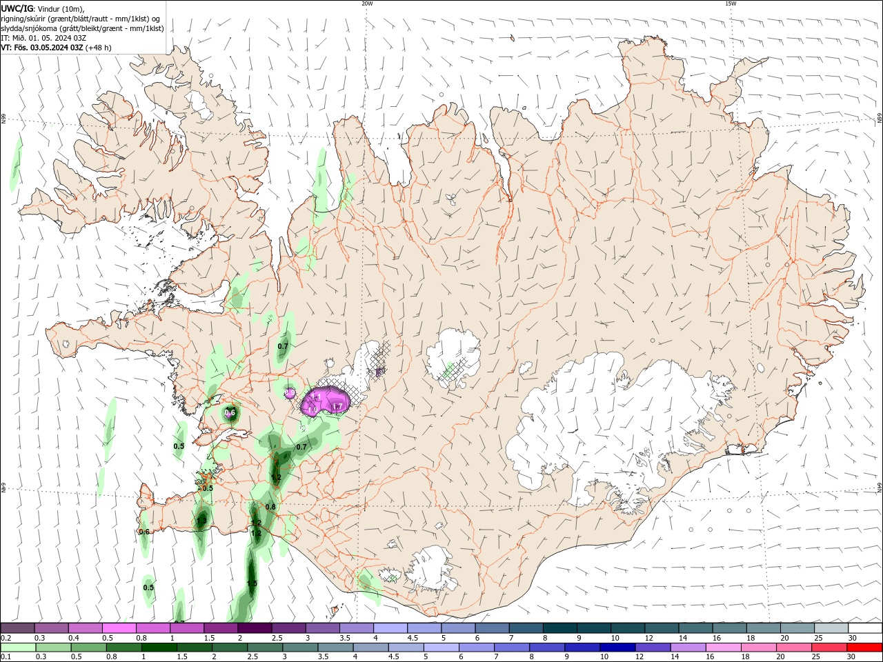The height and width of the screenshot is (662, 883).
Task: Click the 'slydda/snjókoma' legend description line
Action: 83,28
